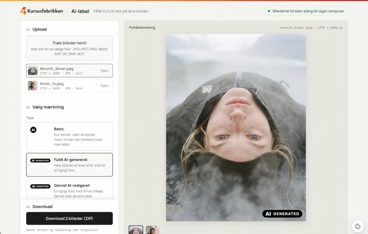The width and height of the screenshot is (368, 234).
Task: Remove the Simon_1b.jpeg file
Action: pyautogui.click(x=105, y=86)
